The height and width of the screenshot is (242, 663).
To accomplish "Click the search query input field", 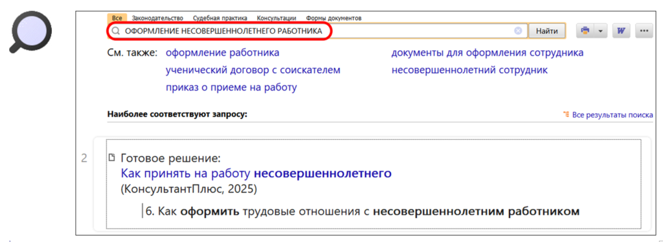I will (317, 31).
